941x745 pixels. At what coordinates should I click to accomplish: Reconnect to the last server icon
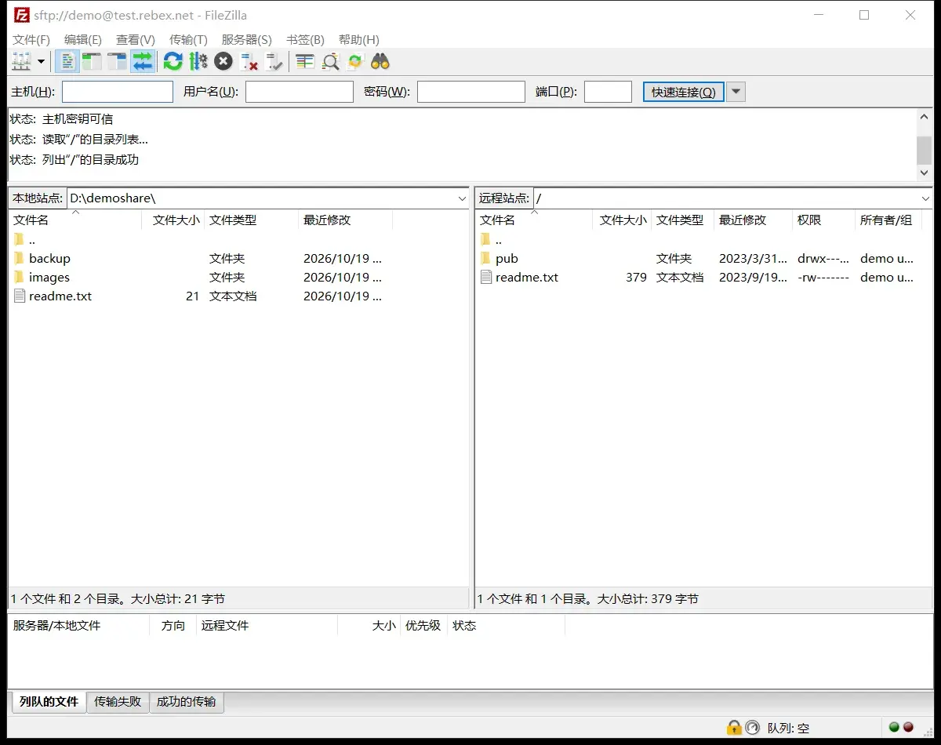[x=274, y=61]
